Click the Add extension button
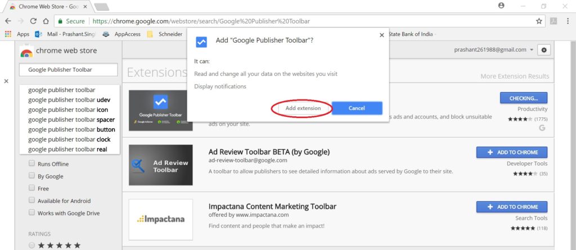Viewport: 576px width, 250px height. coord(303,108)
